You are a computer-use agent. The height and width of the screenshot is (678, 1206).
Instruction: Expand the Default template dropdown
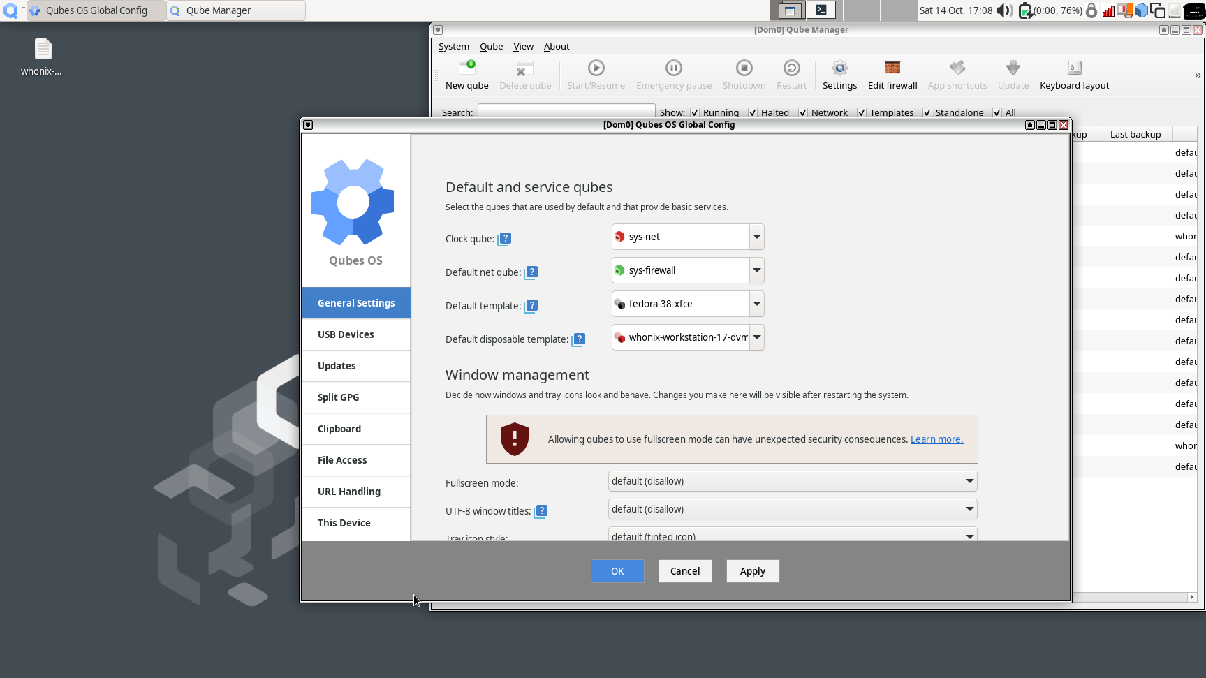756,304
